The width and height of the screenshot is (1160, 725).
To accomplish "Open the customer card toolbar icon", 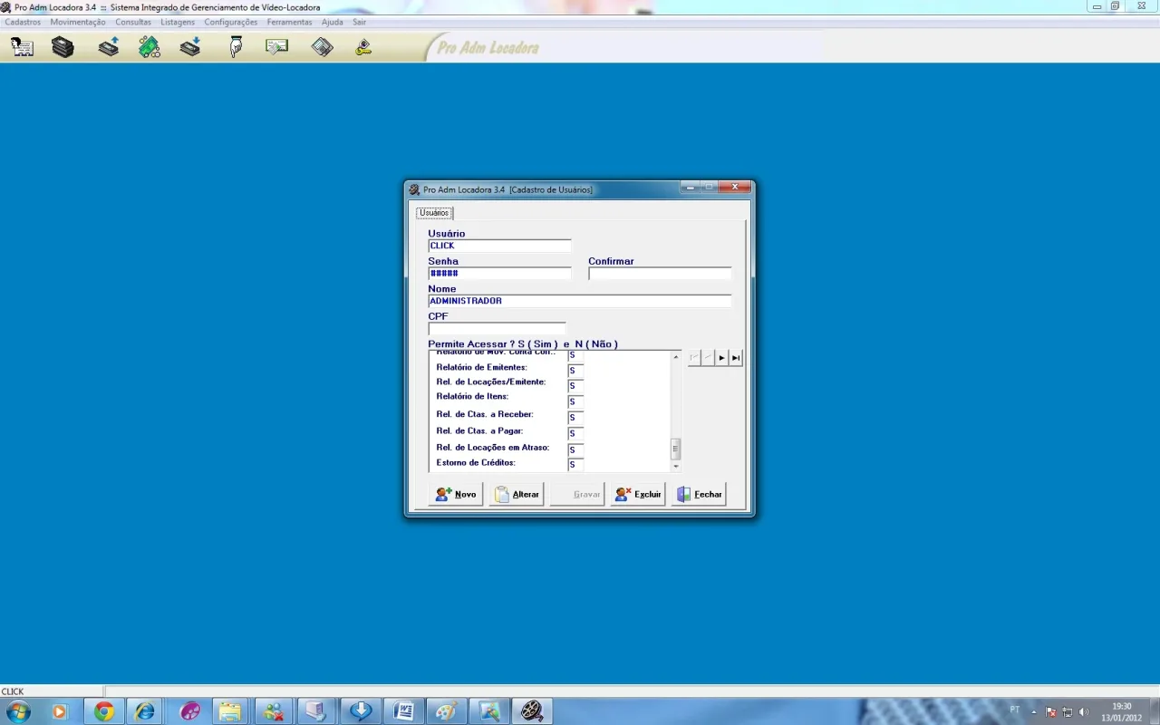I will coord(22,47).
